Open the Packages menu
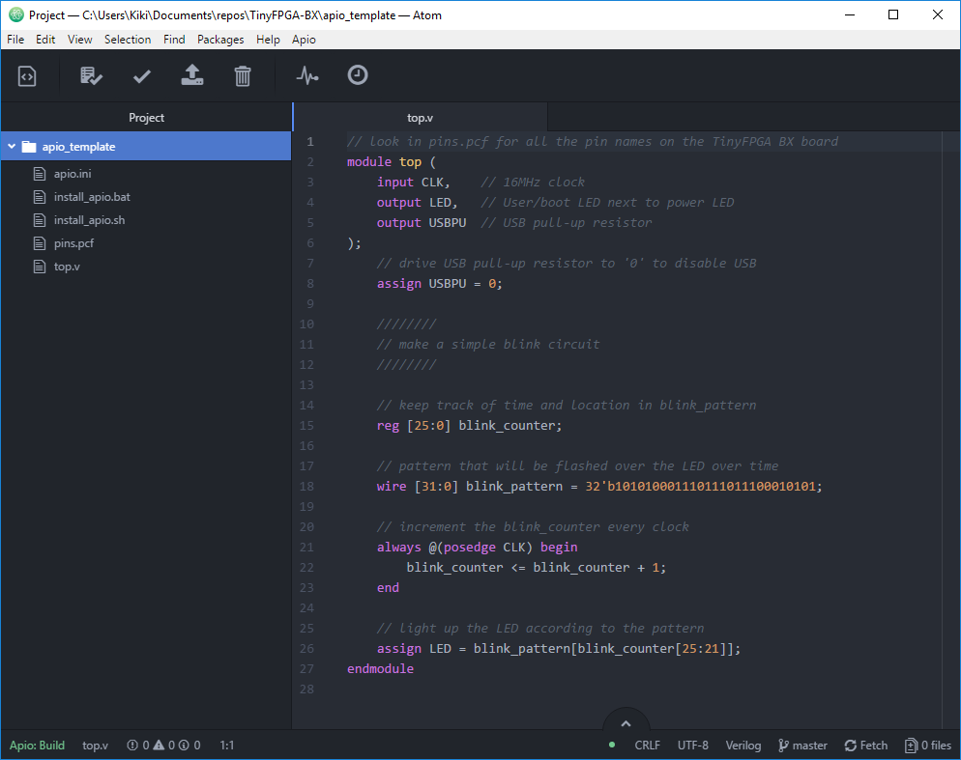The height and width of the screenshot is (760, 961). [x=220, y=40]
